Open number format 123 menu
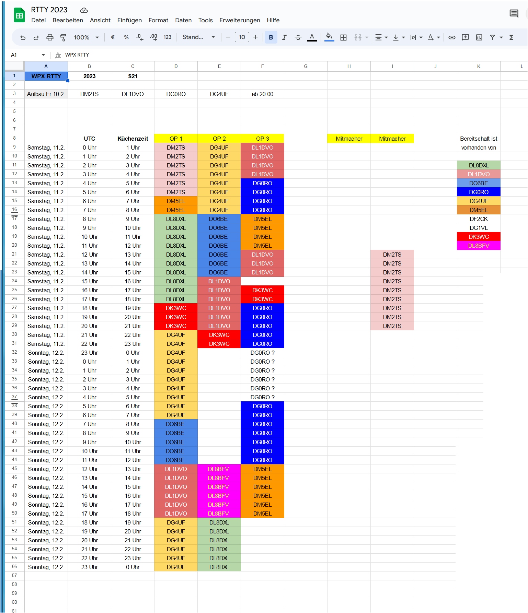The width and height of the screenshot is (528, 613). (x=167, y=37)
